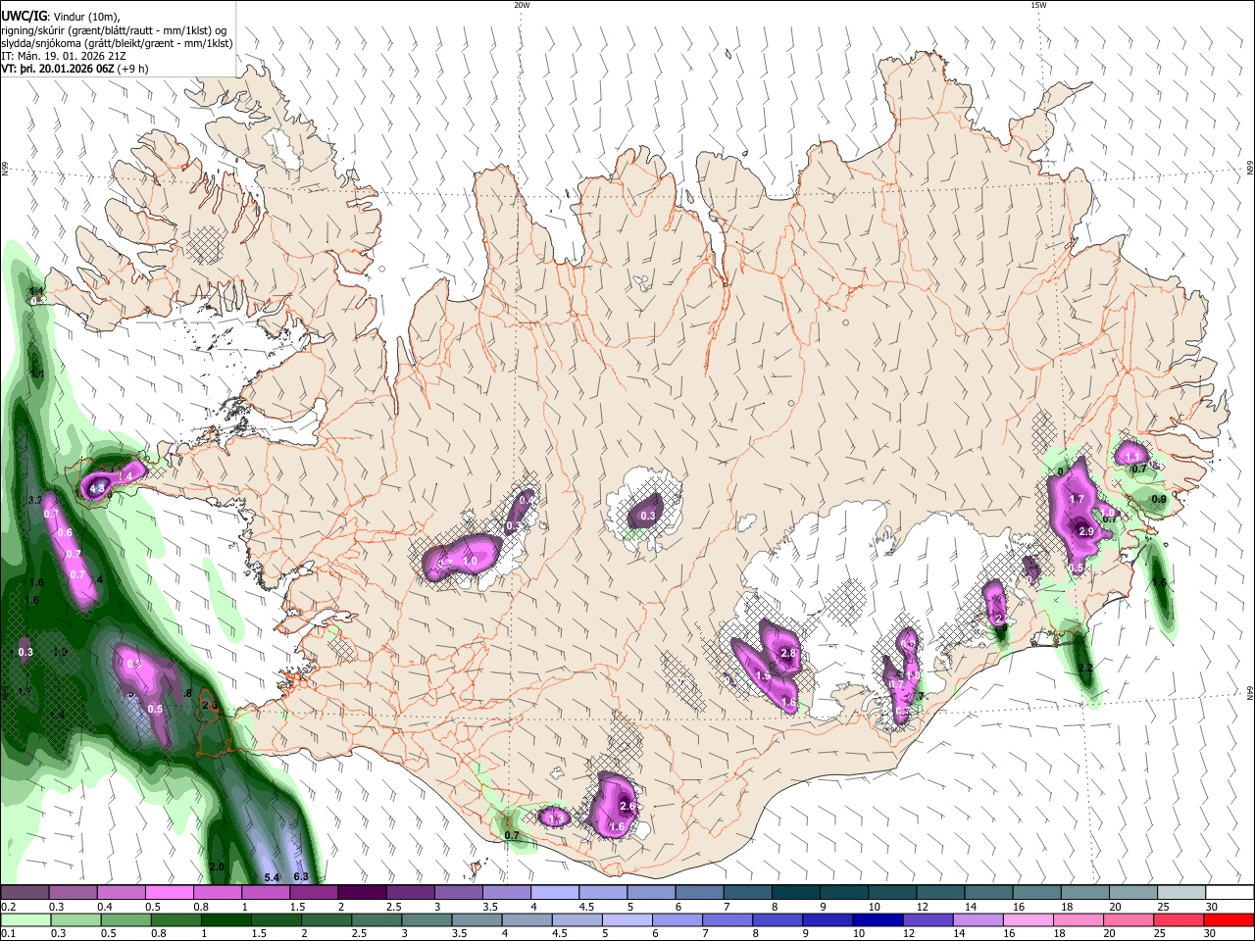
Task: Click the '0.4' snowfall value in the interior
Action: (527, 500)
